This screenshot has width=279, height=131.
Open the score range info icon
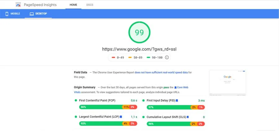[167, 57]
